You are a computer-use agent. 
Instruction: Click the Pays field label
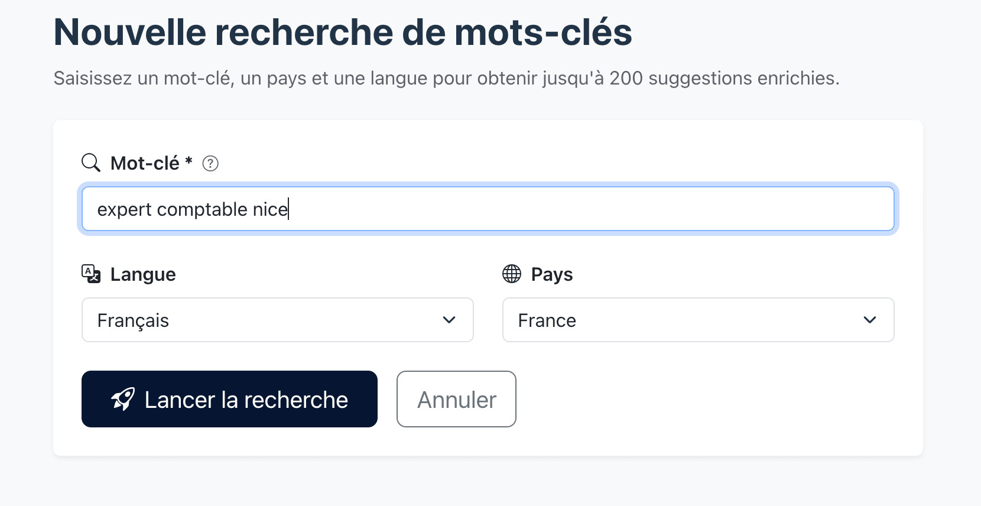(552, 274)
